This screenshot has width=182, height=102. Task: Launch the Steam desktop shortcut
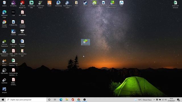click(85, 3)
